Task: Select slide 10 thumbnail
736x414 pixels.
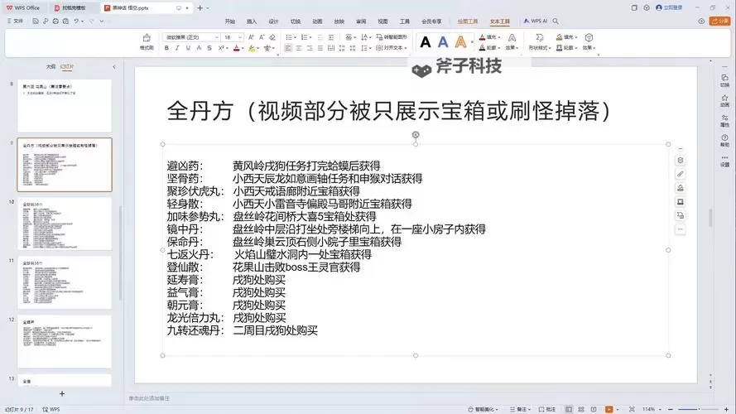Action: [65, 224]
